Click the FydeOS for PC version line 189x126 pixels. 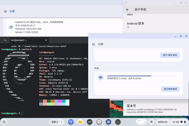coord(39,22)
